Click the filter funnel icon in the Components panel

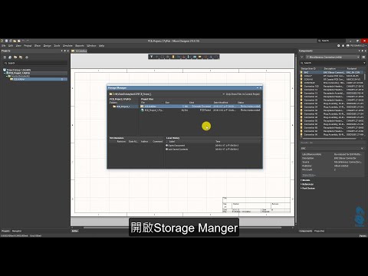coord(301,57)
